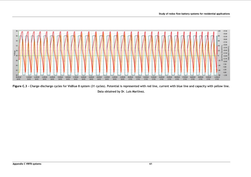Screen dimensions: 251x177
Task: Click the '11:00:00' time label on the chart axis
Action: 29,77
